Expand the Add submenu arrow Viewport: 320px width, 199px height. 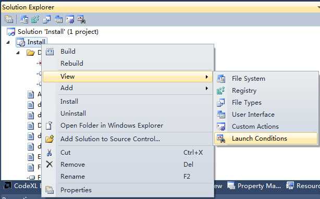[207, 88]
